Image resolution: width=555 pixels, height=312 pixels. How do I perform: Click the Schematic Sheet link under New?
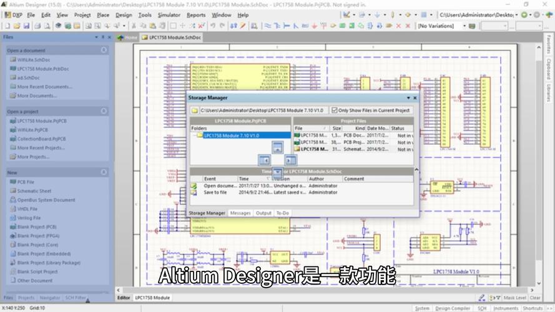(34, 191)
